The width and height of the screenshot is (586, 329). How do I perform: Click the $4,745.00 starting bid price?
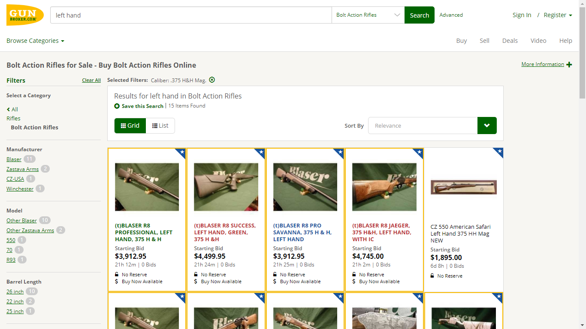368,256
